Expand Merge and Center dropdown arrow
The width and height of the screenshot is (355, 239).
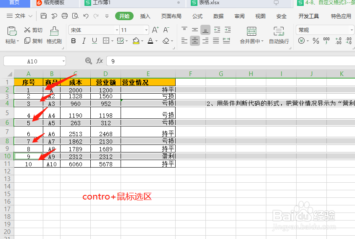[263, 41]
